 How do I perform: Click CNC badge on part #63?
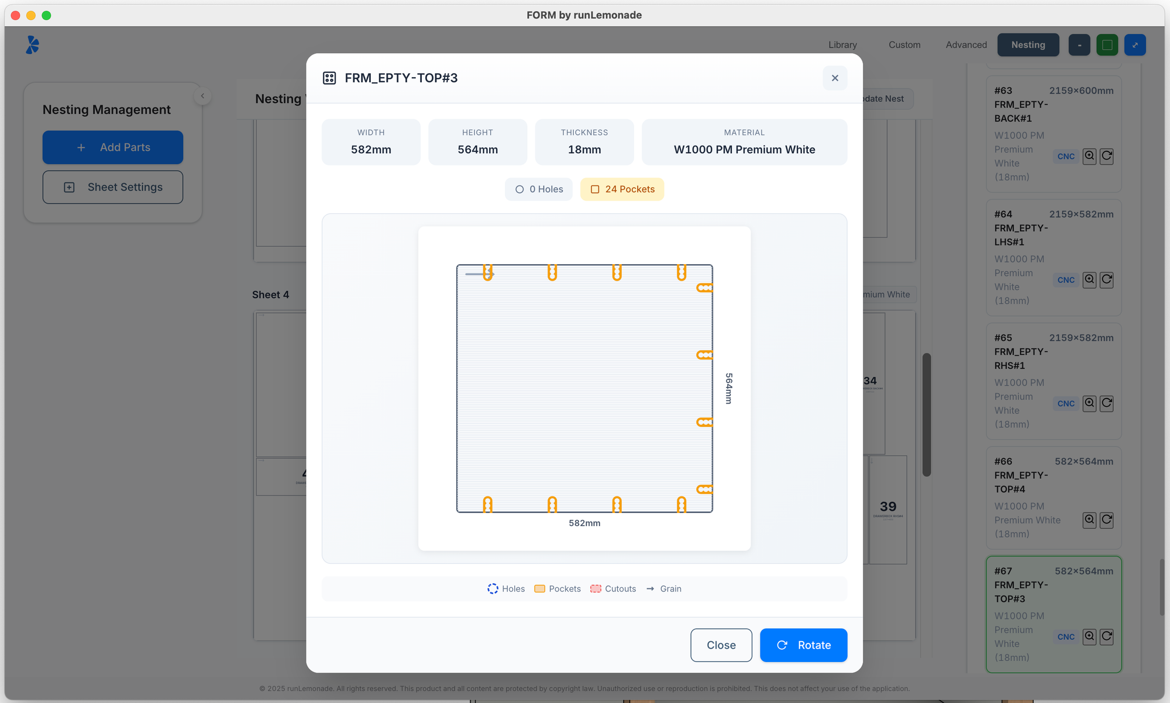(x=1065, y=157)
